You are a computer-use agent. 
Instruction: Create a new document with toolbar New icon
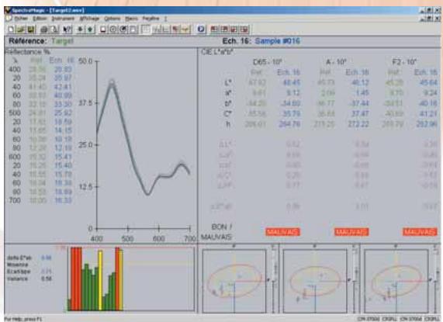point(11,29)
